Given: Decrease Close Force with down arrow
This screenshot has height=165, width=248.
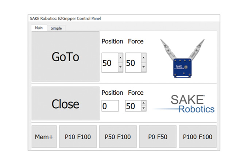Looking at the screenshot, I should (144, 108).
